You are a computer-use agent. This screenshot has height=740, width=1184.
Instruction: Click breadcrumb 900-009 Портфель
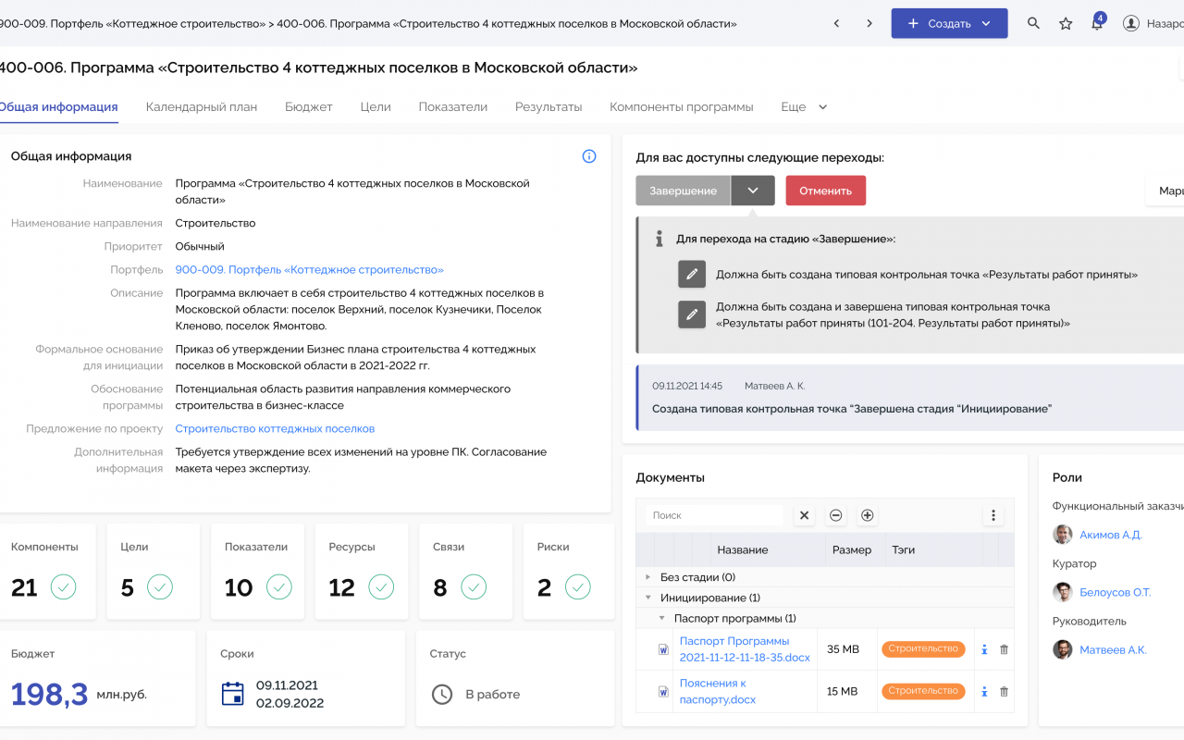point(132,23)
